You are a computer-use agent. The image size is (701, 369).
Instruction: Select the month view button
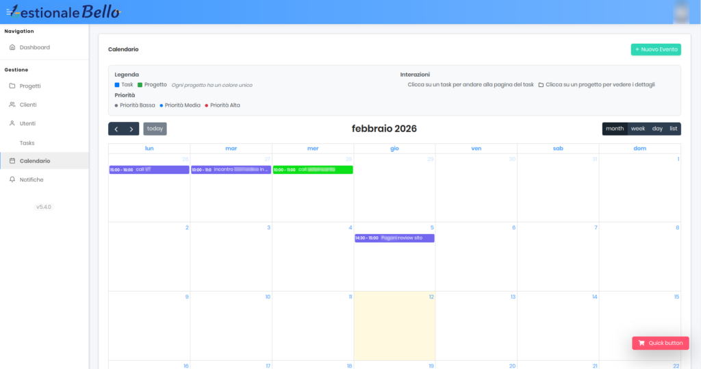[615, 129]
